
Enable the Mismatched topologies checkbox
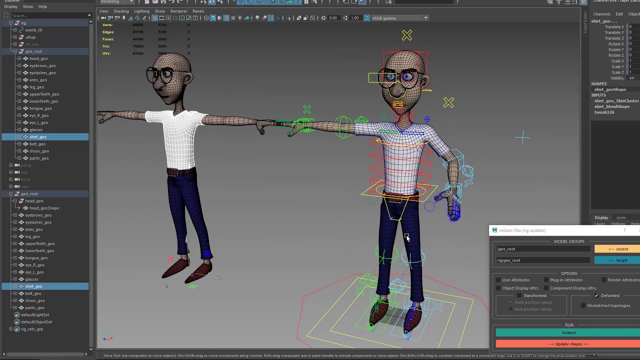click(583, 305)
